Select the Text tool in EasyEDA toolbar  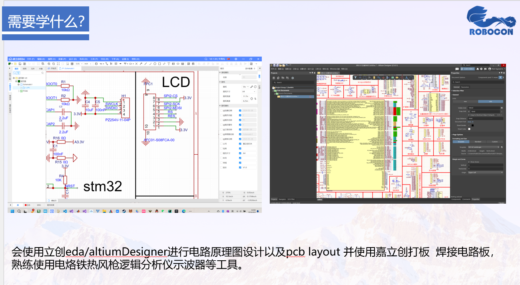coord(168,64)
